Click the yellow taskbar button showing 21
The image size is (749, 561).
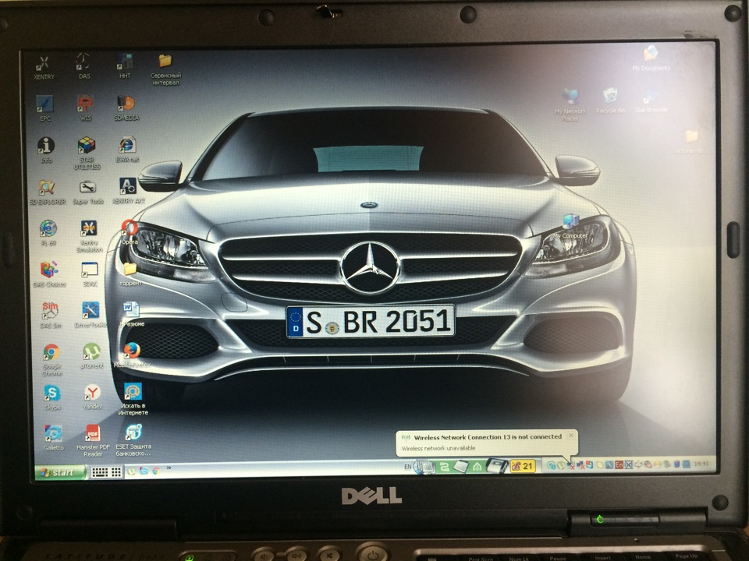pos(523,466)
